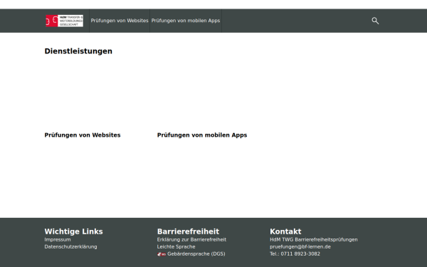
Task: Select the Prüfungen von Websites content heading
Action: (83, 135)
